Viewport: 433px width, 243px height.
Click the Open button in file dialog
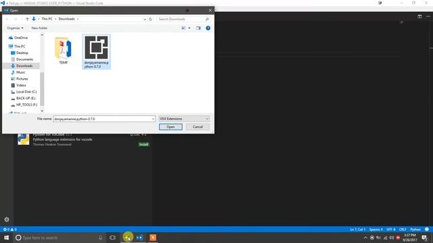click(x=170, y=127)
